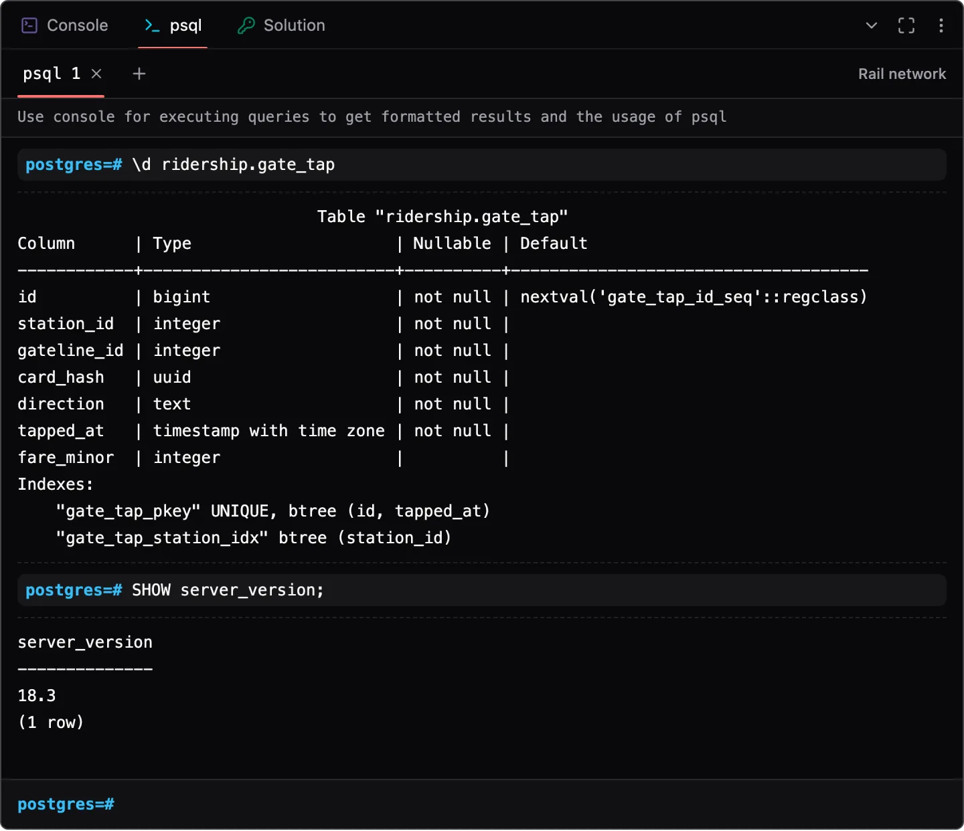Image resolution: width=964 pixels, height=831 pixels.
Task: Click the SHOW server_version; command line
Action: [x=482, y=590]
